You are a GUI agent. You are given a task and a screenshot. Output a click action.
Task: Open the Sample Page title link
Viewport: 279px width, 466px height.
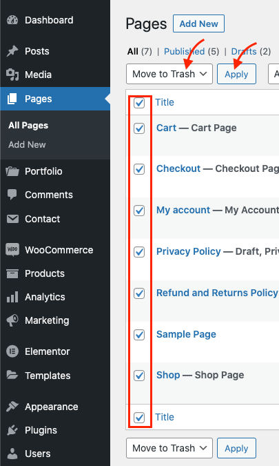click(186, 334)
